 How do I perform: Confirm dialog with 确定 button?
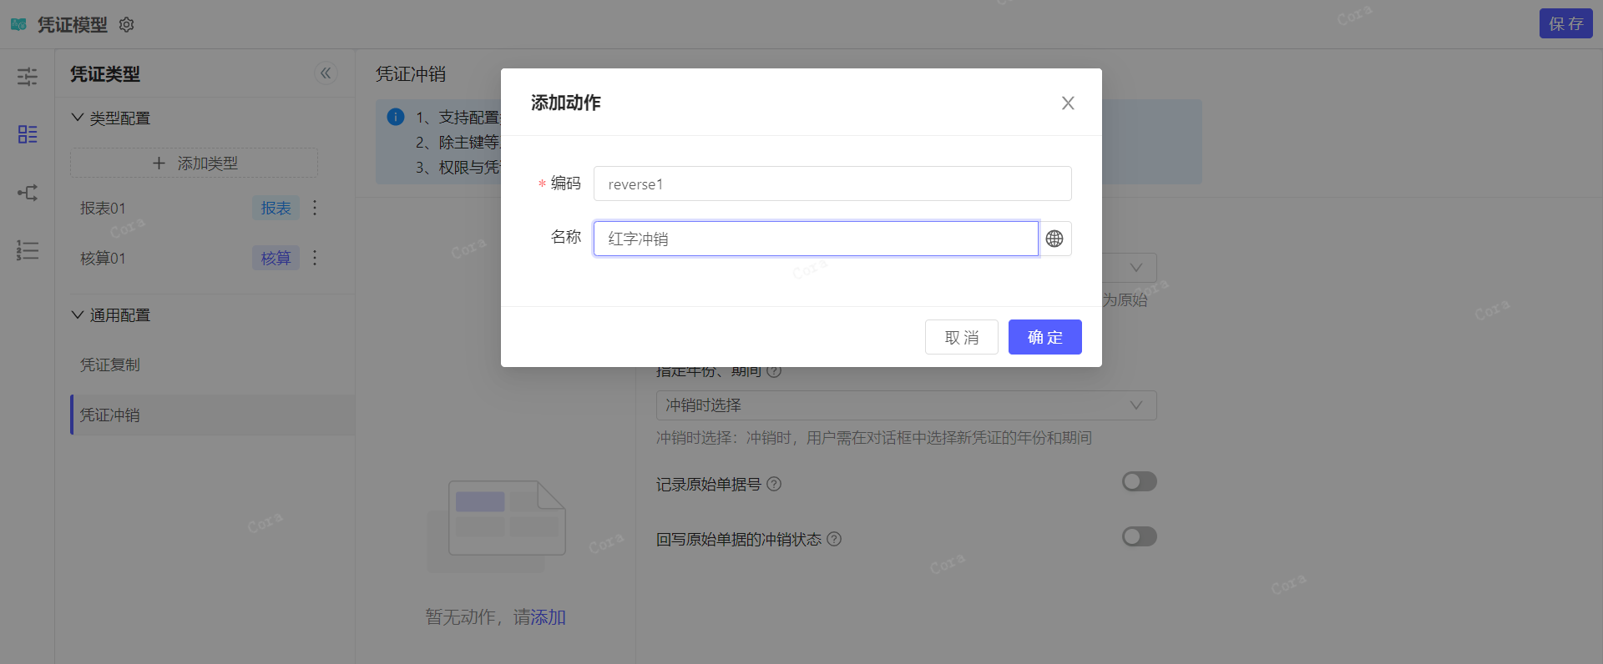pyautogui.click(x=1044, y=337)
